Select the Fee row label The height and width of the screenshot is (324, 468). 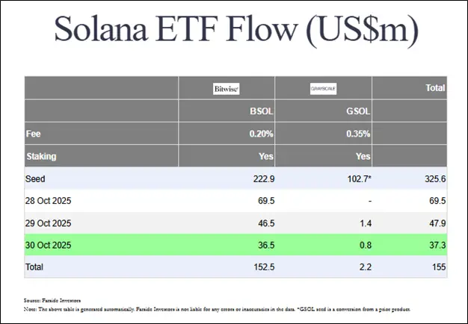point(33,135)
